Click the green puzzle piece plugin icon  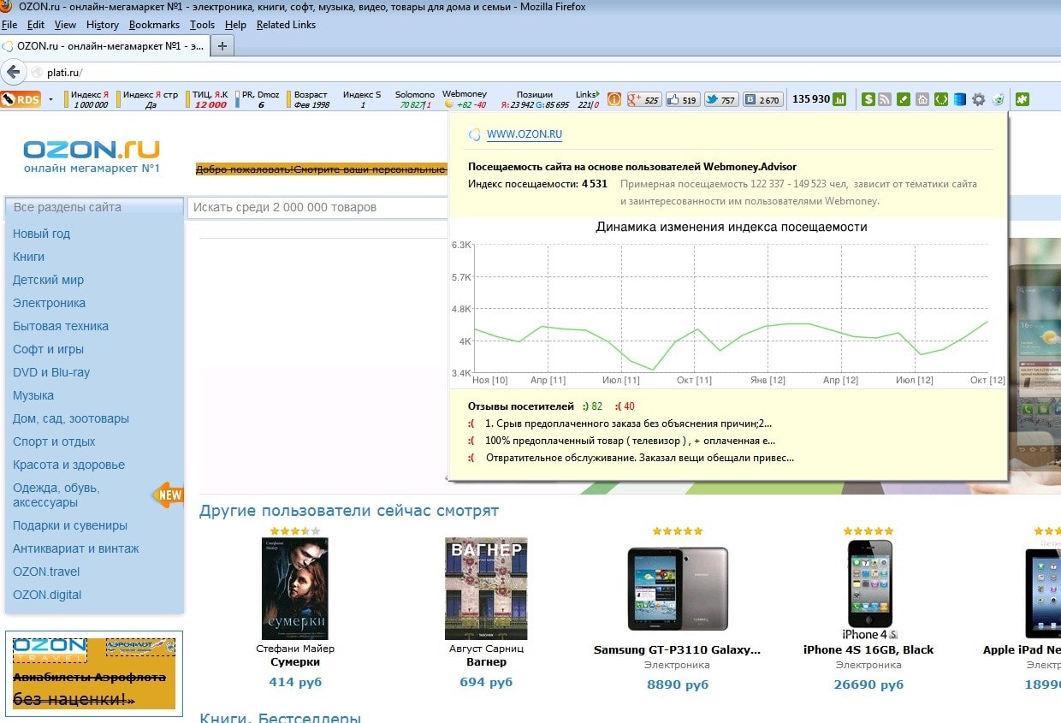coord(1022,99)
